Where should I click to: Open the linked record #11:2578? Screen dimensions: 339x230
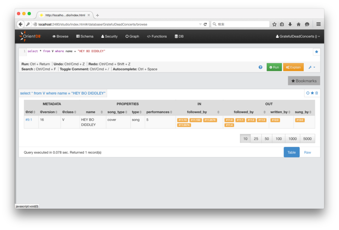[x=210, y=120]
